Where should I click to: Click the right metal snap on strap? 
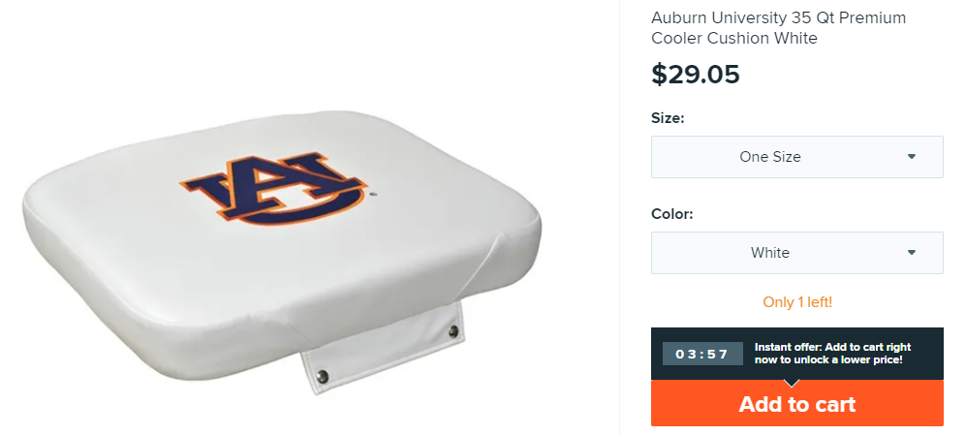click(452, 333)
